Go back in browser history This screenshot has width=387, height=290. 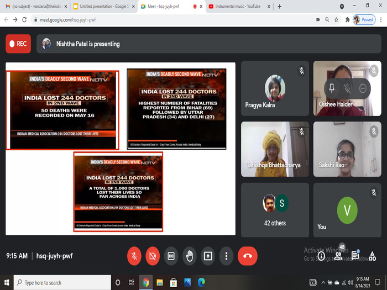pyautogui.click(x=7, y=20)
